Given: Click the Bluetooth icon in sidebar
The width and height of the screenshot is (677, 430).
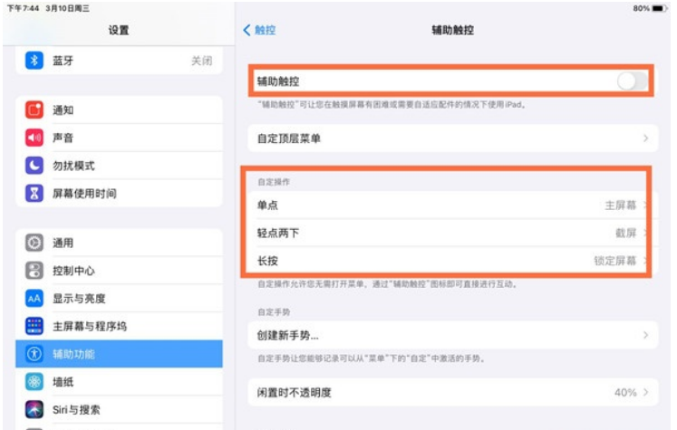Looking at the screenshot, I should (34, 61).
